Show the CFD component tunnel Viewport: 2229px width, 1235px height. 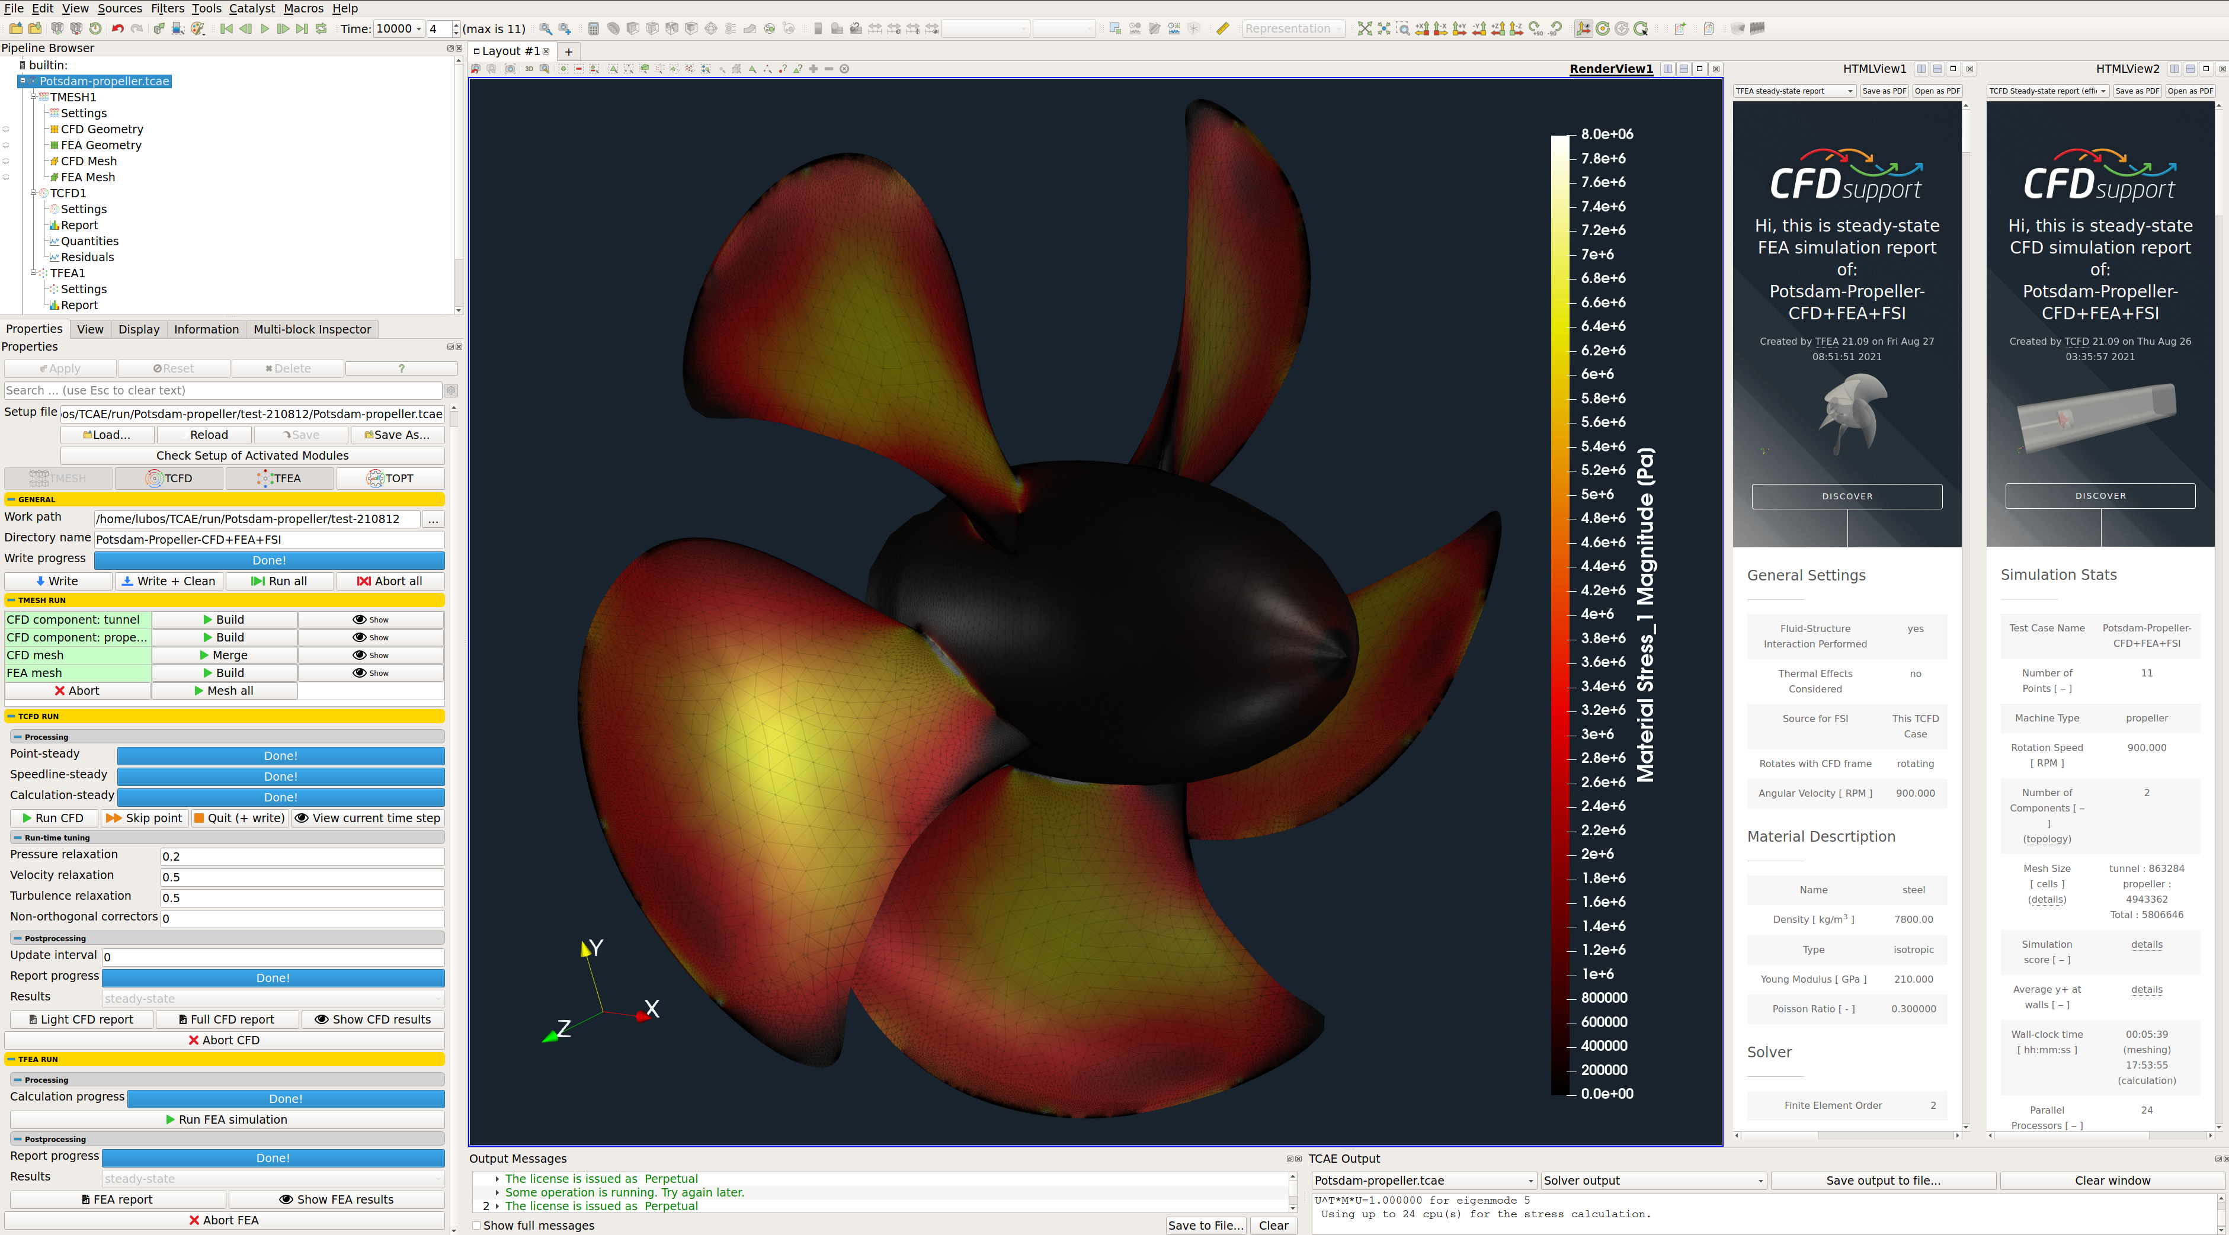[x=370, y=619]
